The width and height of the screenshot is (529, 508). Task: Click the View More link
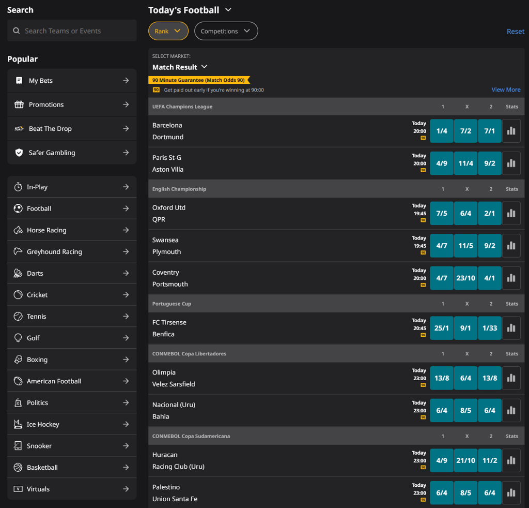(506, 90)
